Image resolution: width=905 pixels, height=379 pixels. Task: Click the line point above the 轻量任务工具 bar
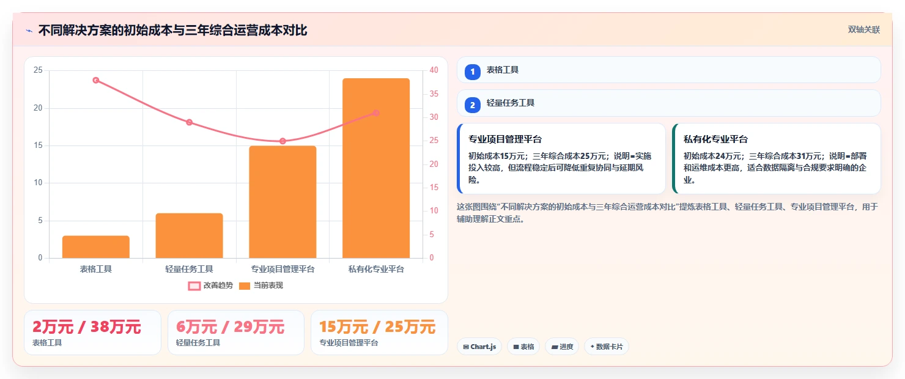pos(190,122)
